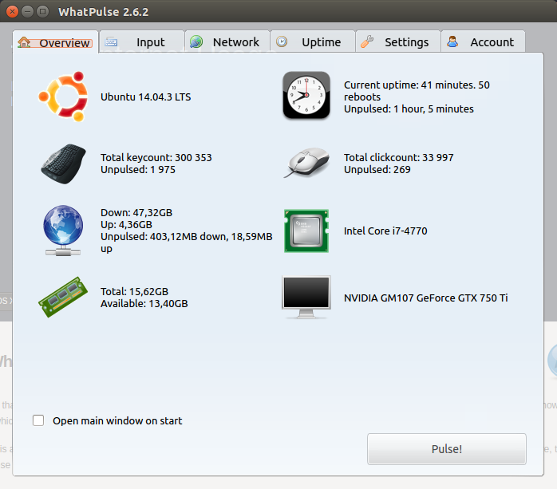Click Total clickcount: 33 997 text

tap(398, 157)
